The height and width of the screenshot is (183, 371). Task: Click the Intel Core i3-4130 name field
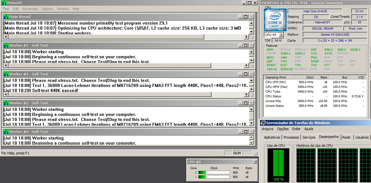point(315,11)
